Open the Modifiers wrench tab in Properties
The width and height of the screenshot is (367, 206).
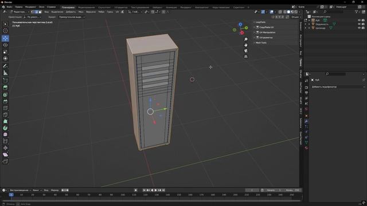(x=306, y=121)
